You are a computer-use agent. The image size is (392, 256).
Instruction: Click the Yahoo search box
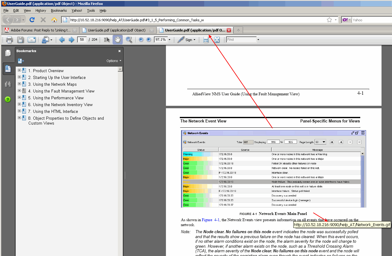coord(372,20)
